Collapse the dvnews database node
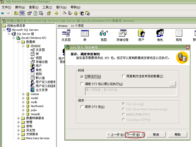 coord(23,46)
